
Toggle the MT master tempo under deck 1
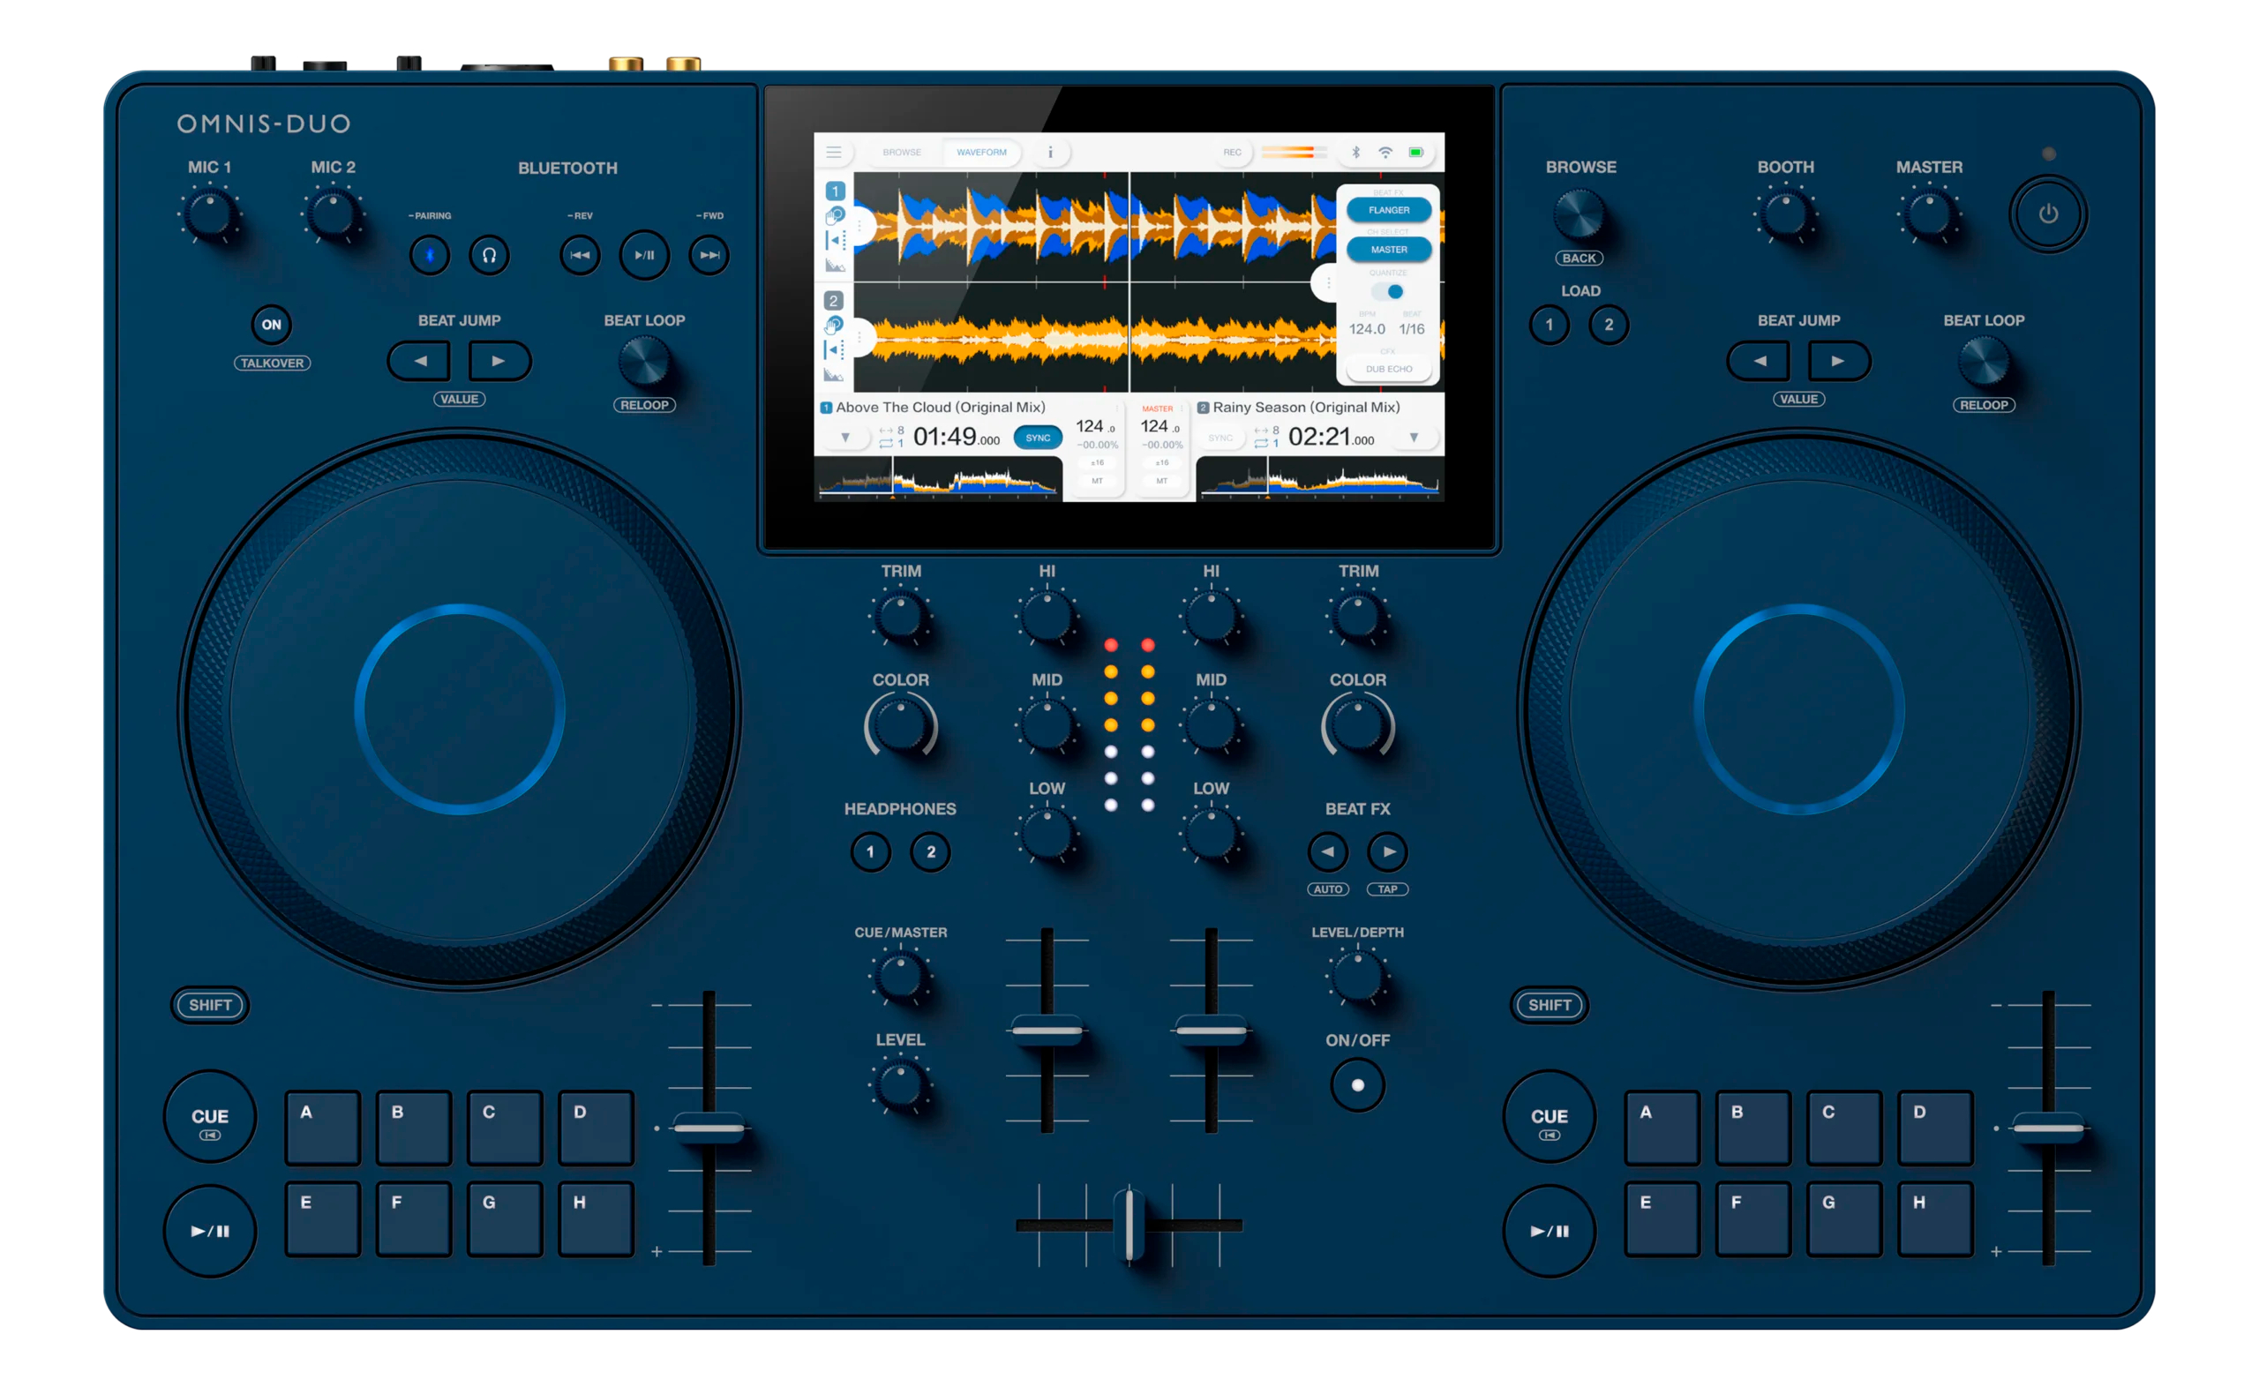click(x=1097, y=481)
